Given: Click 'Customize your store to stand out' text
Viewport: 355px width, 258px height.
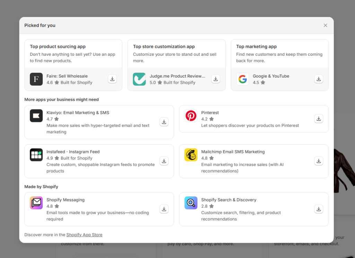Looking at the screenshot, I should tap(175, 57).
